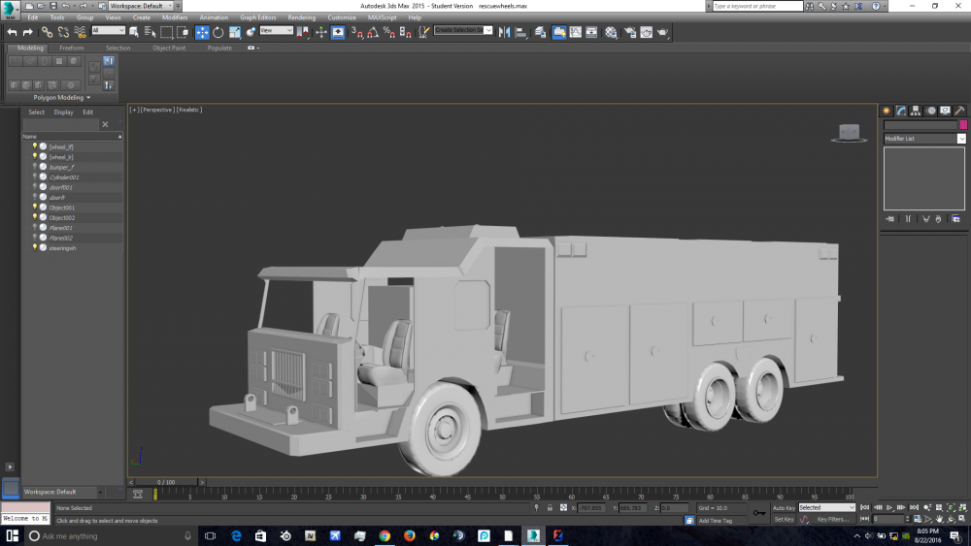Open the Hierarchy command panel tab
This screenshot has height=546, width=971.
click(916, 111)
